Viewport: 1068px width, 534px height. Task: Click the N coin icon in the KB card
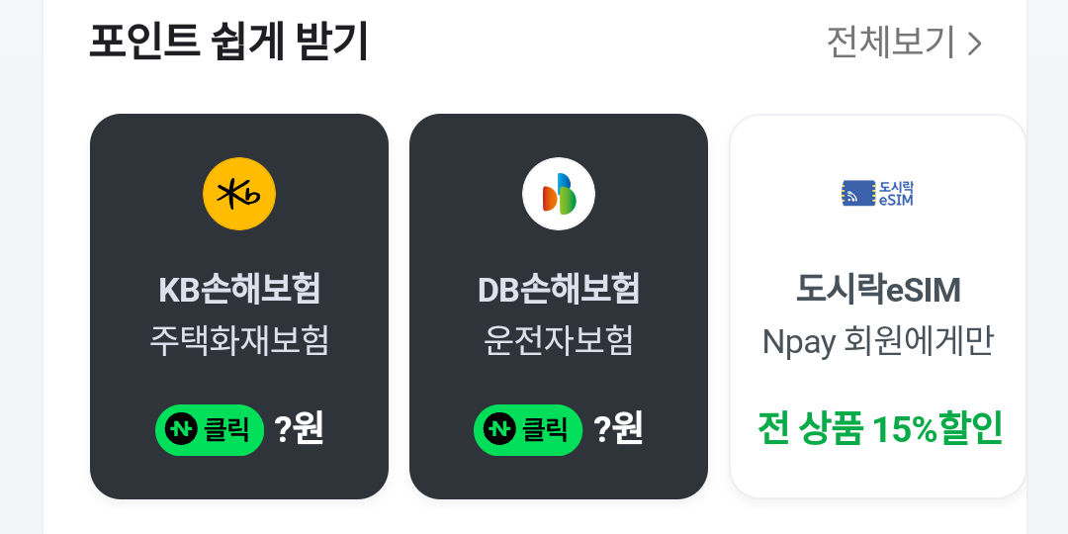click(181, 429)
